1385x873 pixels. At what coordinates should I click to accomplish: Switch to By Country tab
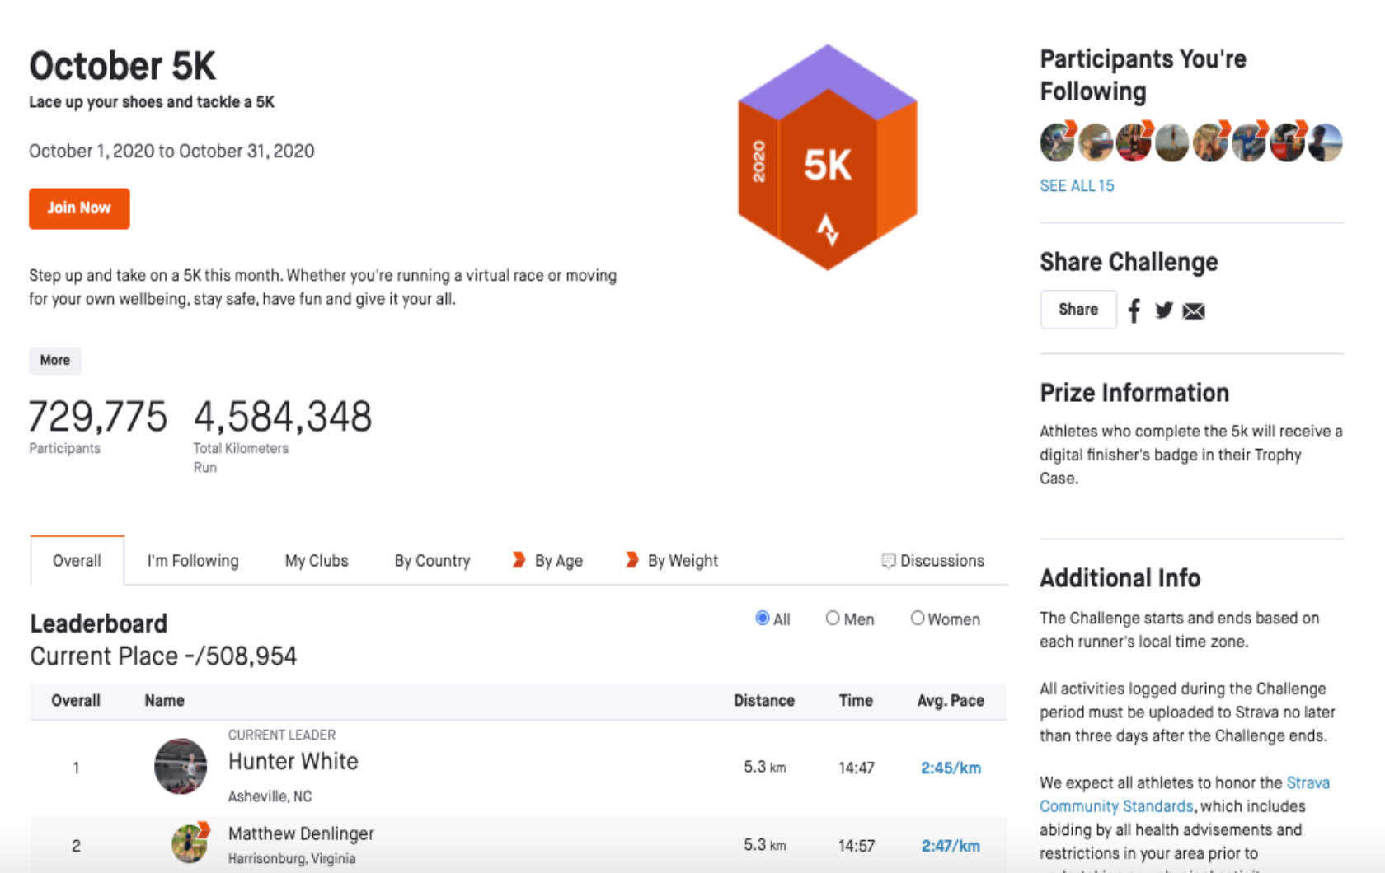(432, 561)
